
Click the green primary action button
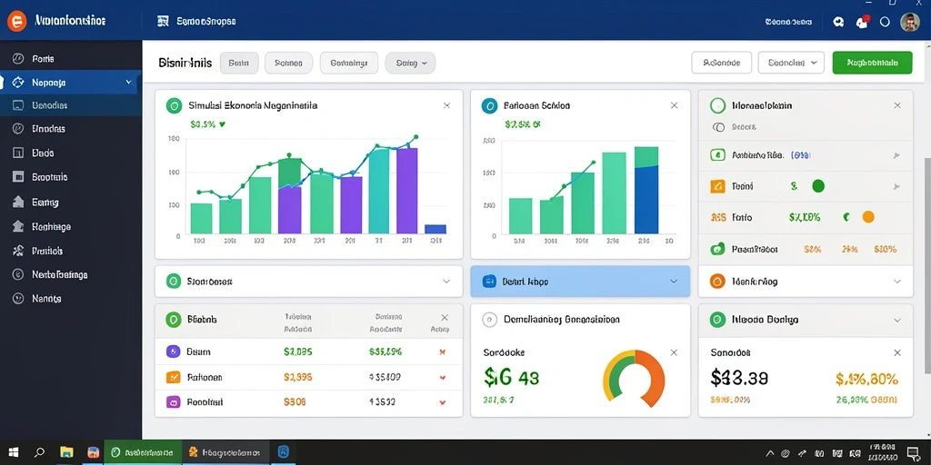(x=872, y=63)
